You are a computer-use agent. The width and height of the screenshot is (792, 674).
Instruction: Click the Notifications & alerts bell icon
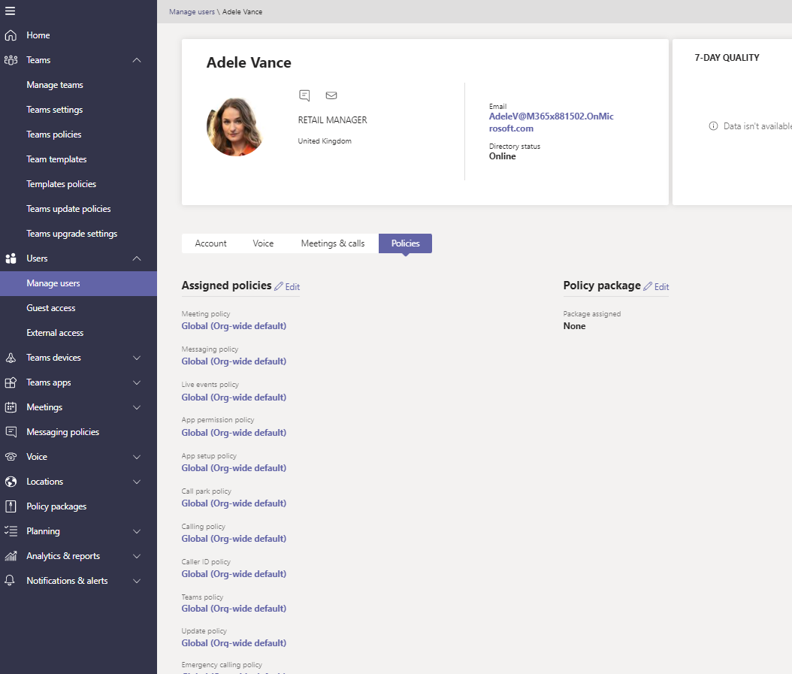tap(11, 581)
